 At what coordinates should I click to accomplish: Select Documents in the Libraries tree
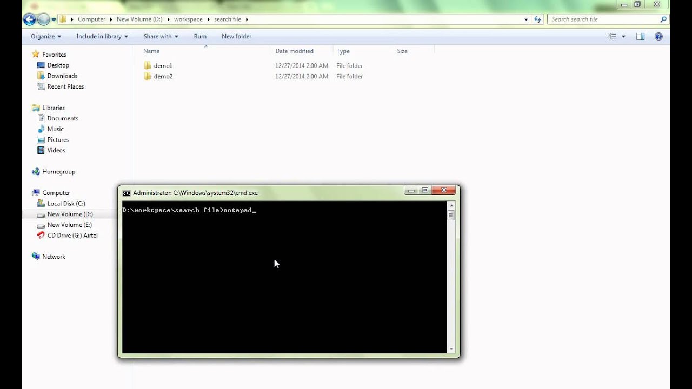pos(63,118)
